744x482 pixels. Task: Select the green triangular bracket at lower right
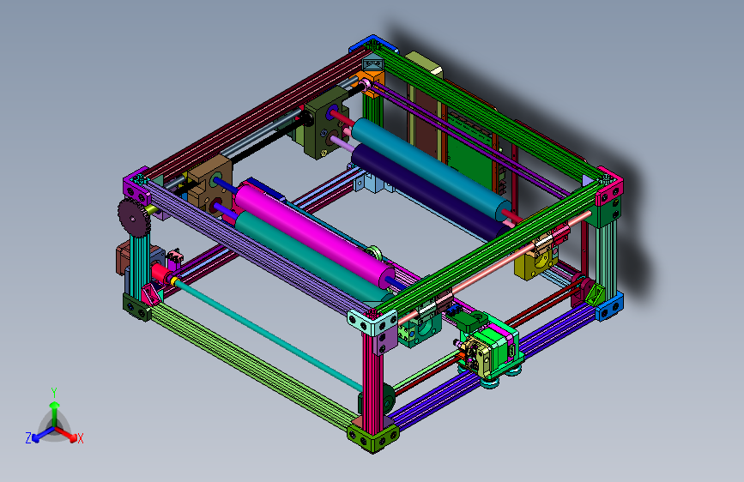point(595,295)
